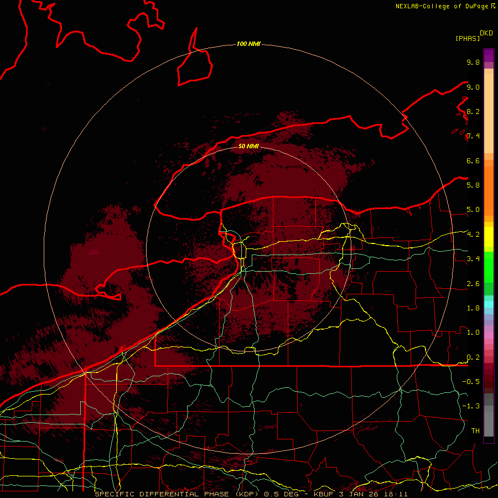The height and width of the screenshot is (498, 498).
Task: Click the 100 NMI range ring label
Action: tap(248, 44)
